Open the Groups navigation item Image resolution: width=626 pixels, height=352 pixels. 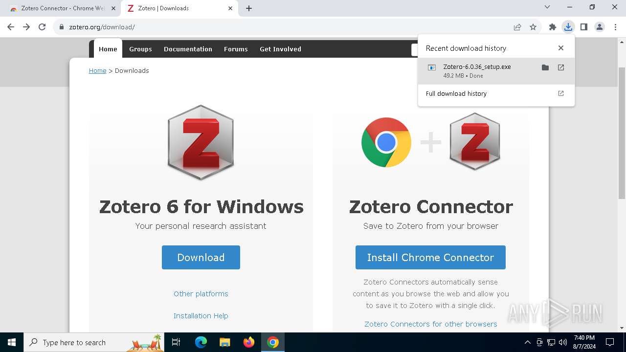140,49
